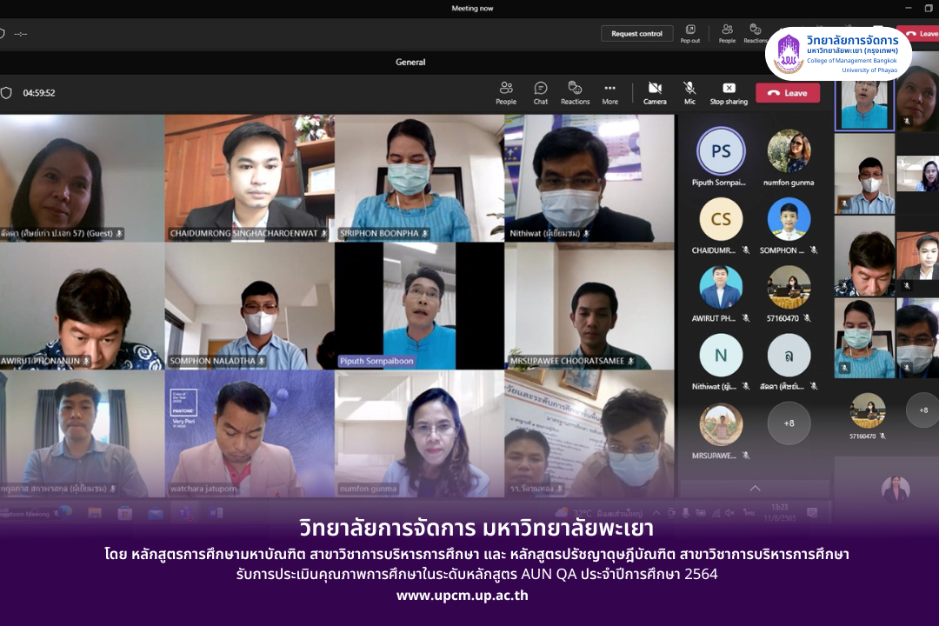Click the tray microphone icon
The image size is (939, 626).
tap(686, 513)
